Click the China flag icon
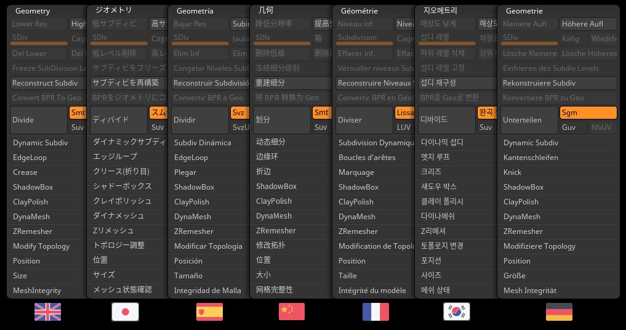Viewport: 626px width, 330px height. [292, 312]
